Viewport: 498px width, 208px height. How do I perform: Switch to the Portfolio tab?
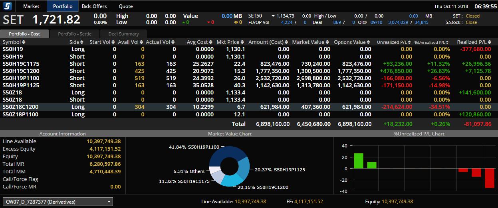click(63, 6)
